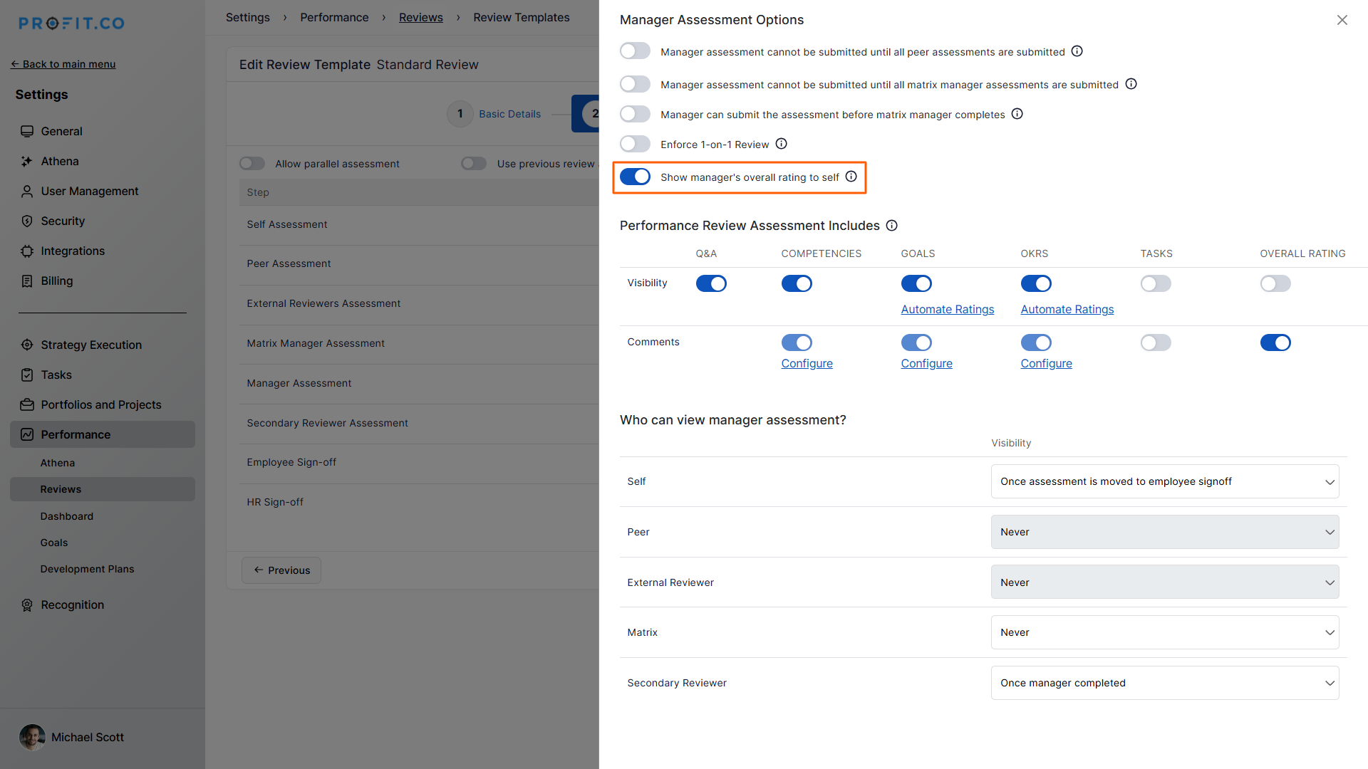Select Development Plans under Performance

tap(87, 569)
